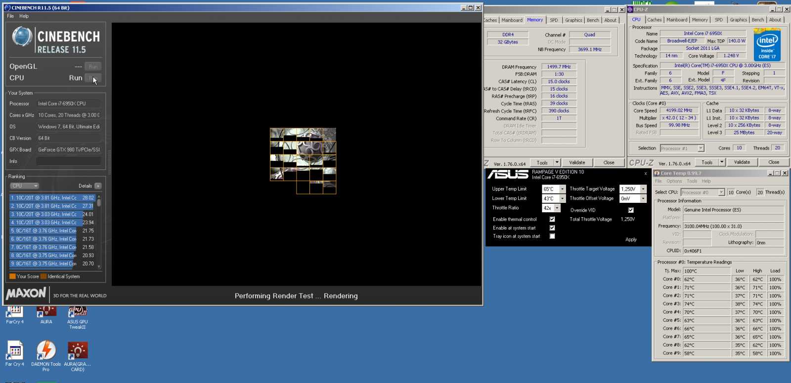Screen dimensions: 791x383
Task: Click the Intel Core i7 badge in CPU-Z
Action: pyautogui.click(x=767, y=44)
